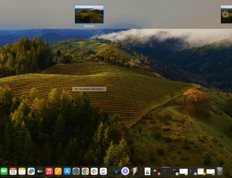232x178 pixels.
Task: Restore the minimized Music window
Action: (156, 171)
